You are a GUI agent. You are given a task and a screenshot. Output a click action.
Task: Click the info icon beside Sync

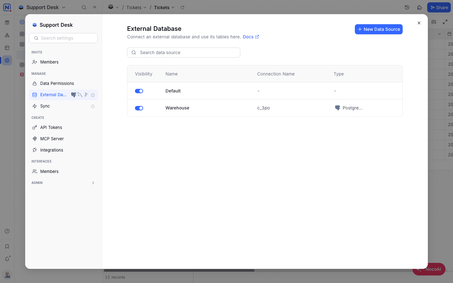point(93,106)
